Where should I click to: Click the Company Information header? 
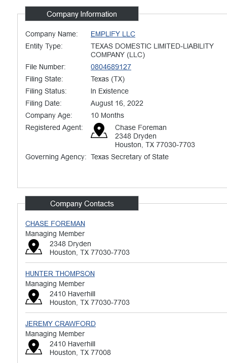click(x=82, y=14)
